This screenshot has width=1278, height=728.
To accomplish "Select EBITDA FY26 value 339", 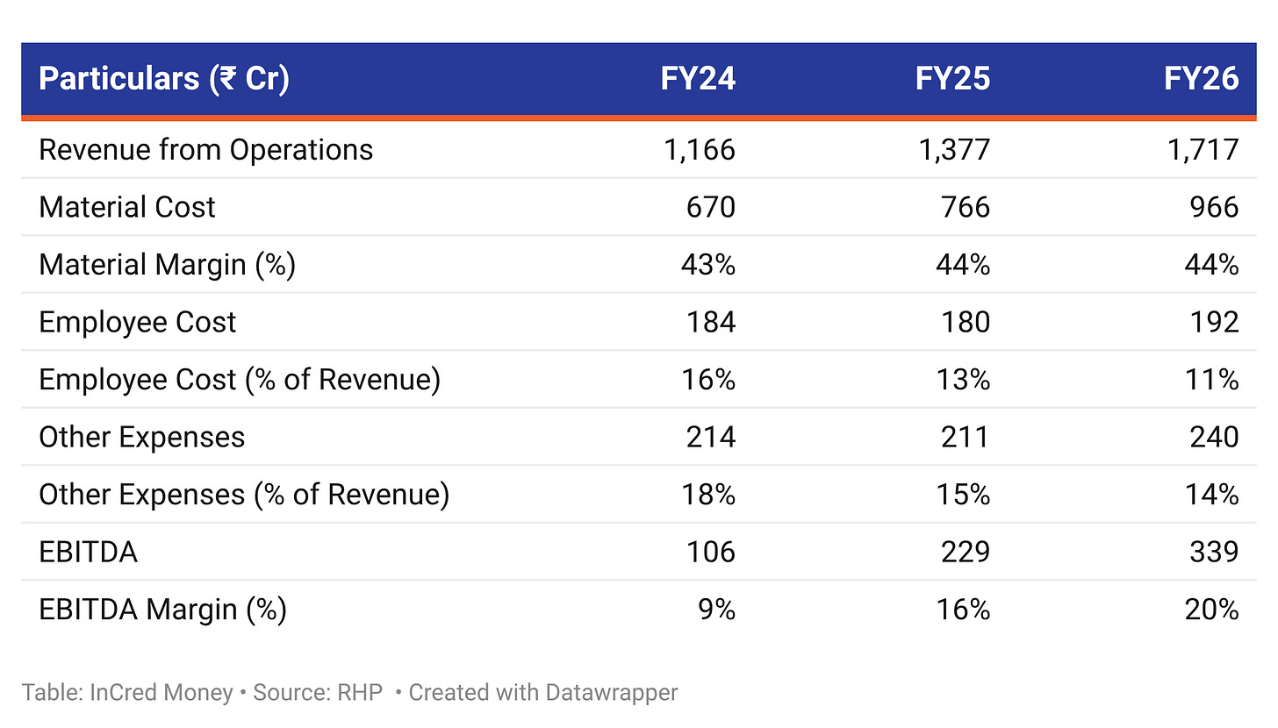I will click(1216, 553).
